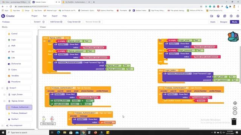The width and height of the screenshot is (241, 135).
Task: Collapse the Screen1 tree node
Action: pos(2,88)
